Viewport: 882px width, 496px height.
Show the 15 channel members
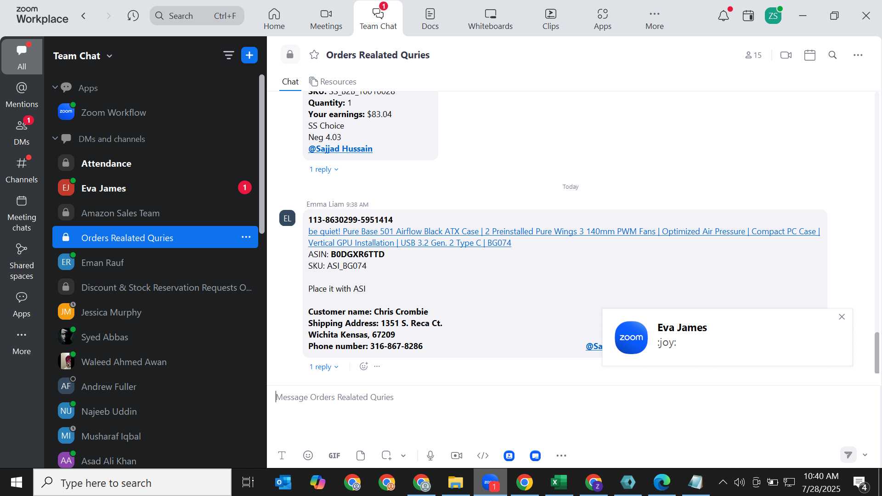(x=753, y=55)
